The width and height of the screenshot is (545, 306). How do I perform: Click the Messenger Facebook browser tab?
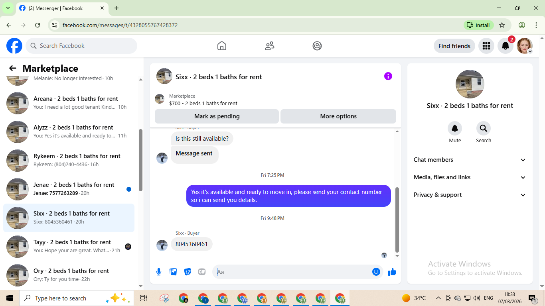click(62, 8)
